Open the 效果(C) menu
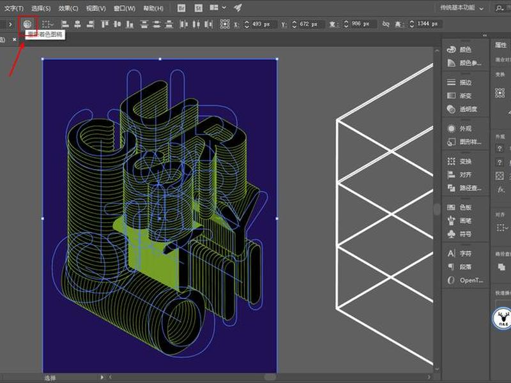Screen dimensions: 511x383 tap(68, 8)
